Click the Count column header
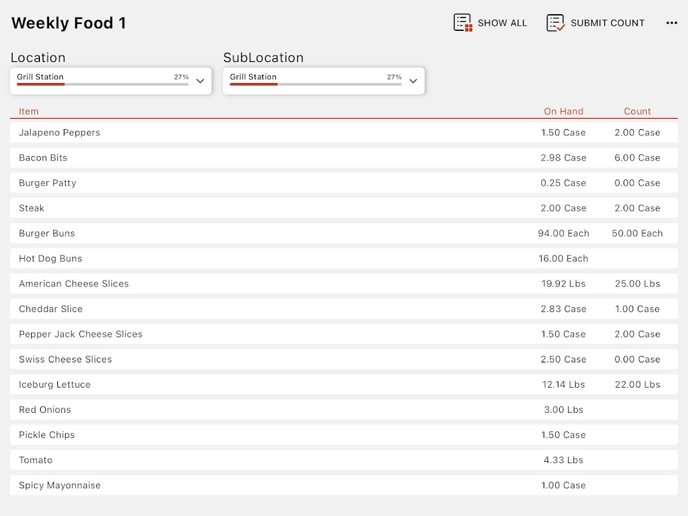The image size is (688, 516). pyautogui.click(x=637, y=112)
